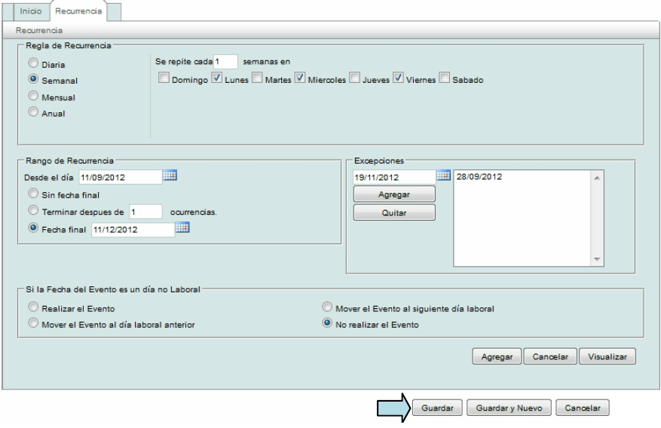The image size is (661, 428).
Task: Open calendar picker for Fecha final
Action: (x=182, y=229)
